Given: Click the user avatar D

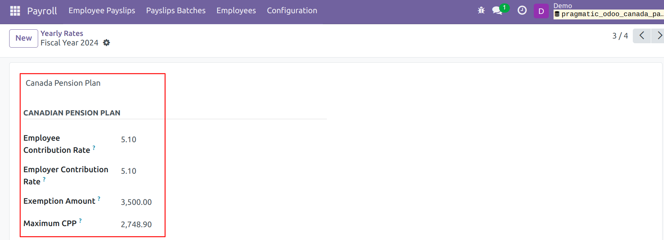Looking at the screenshot, I should [x=541, y=11].
